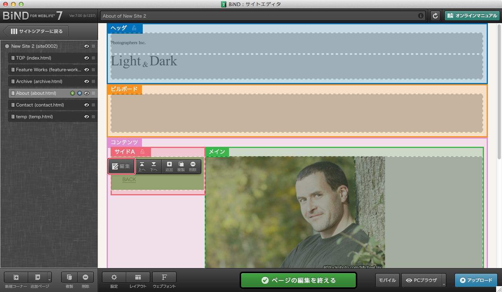Click the 新規コーナー new corner icon
The image size is (502, 292).
[16, 277]
